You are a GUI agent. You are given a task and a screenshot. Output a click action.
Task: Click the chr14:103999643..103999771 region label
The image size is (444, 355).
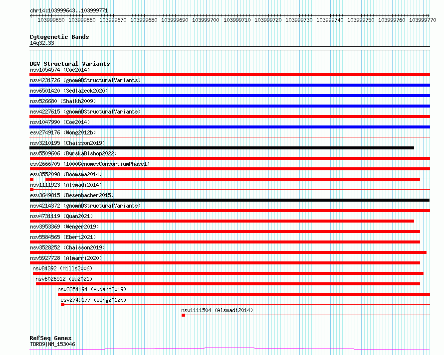69,10
